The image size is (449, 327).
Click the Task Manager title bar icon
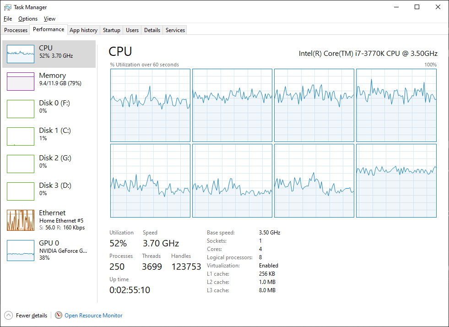click(8, 7)
